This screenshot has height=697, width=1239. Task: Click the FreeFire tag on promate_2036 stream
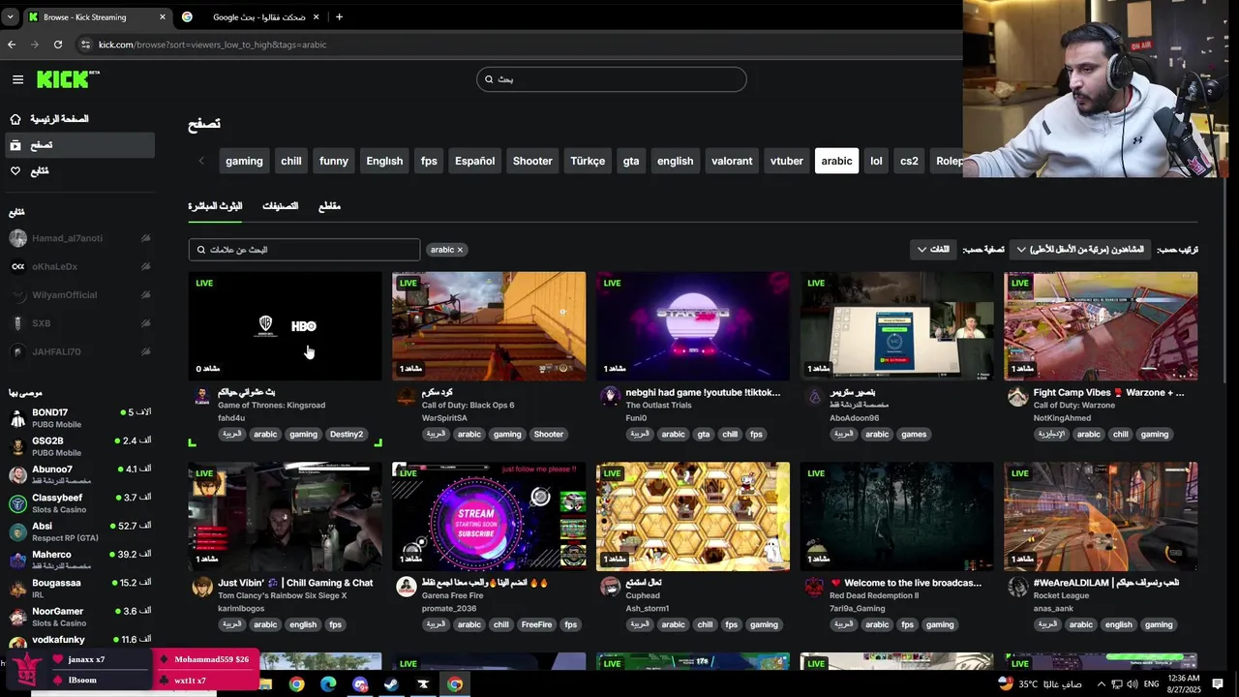(x=536, y=625)
